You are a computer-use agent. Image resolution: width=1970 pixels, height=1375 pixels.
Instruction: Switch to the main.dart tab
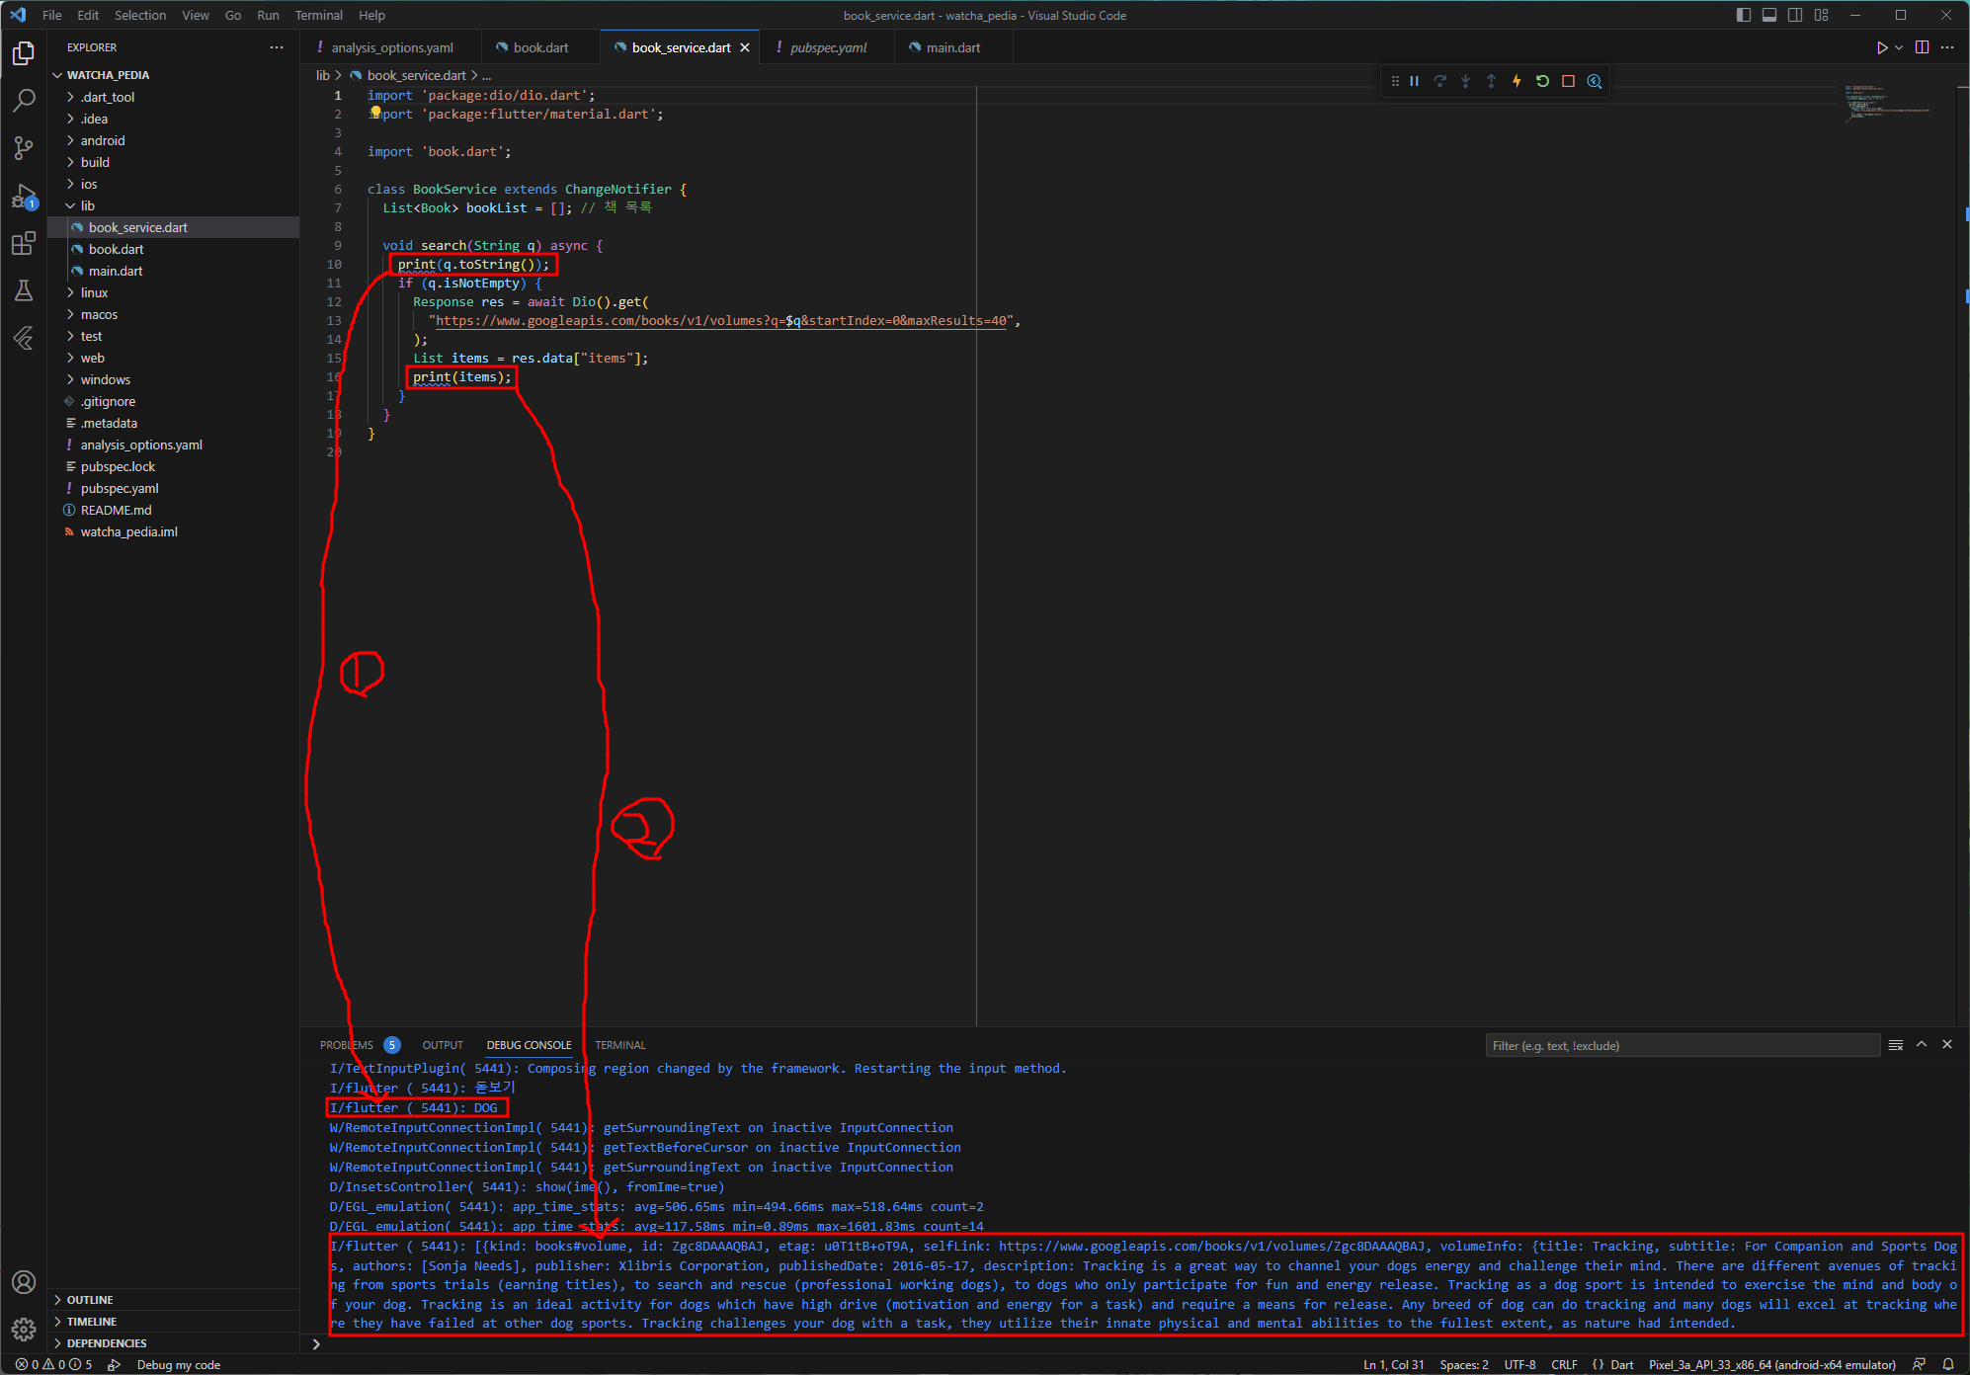pos(952,47)
